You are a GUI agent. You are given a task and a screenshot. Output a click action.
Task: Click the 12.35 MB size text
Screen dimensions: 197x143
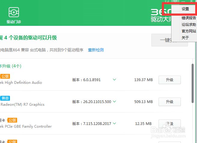pos(143,124)
